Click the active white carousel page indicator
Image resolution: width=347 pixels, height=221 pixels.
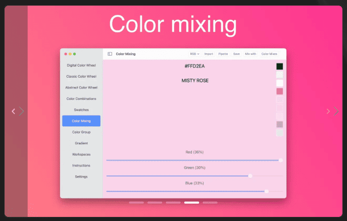coord(191,203)
